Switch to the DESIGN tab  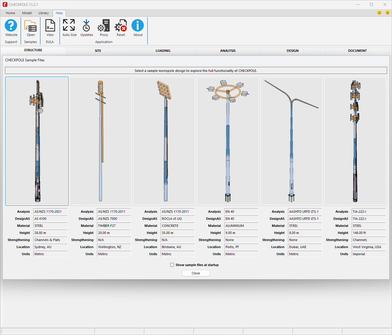(293, 51)
